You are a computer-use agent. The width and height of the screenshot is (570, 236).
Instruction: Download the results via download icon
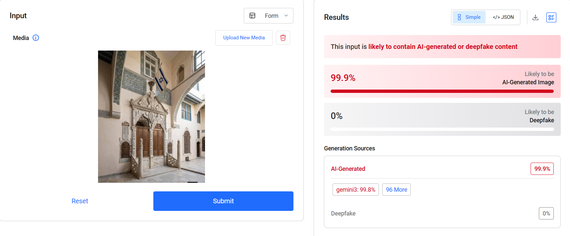pos(535,18)
